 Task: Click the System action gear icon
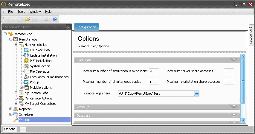coord(27,66)
